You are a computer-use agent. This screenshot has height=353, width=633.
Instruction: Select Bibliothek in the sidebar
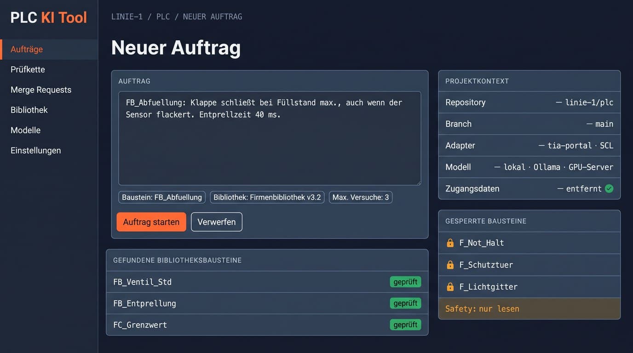point(49,110)
